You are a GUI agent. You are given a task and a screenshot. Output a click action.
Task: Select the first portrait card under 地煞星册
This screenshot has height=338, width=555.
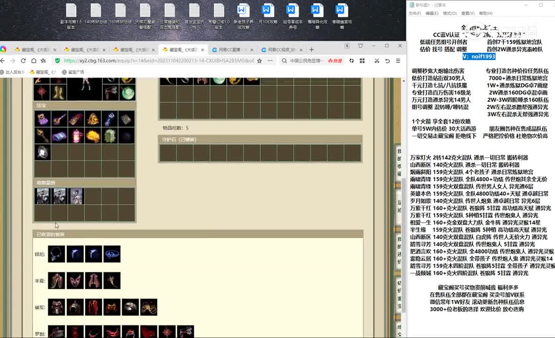click(42, 196)
